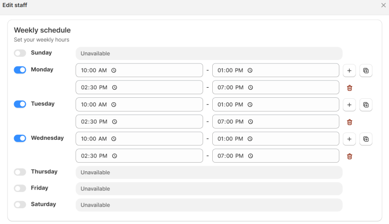Open clock picker in Tuesday 01:00 PM field

[x=250, y=104]
